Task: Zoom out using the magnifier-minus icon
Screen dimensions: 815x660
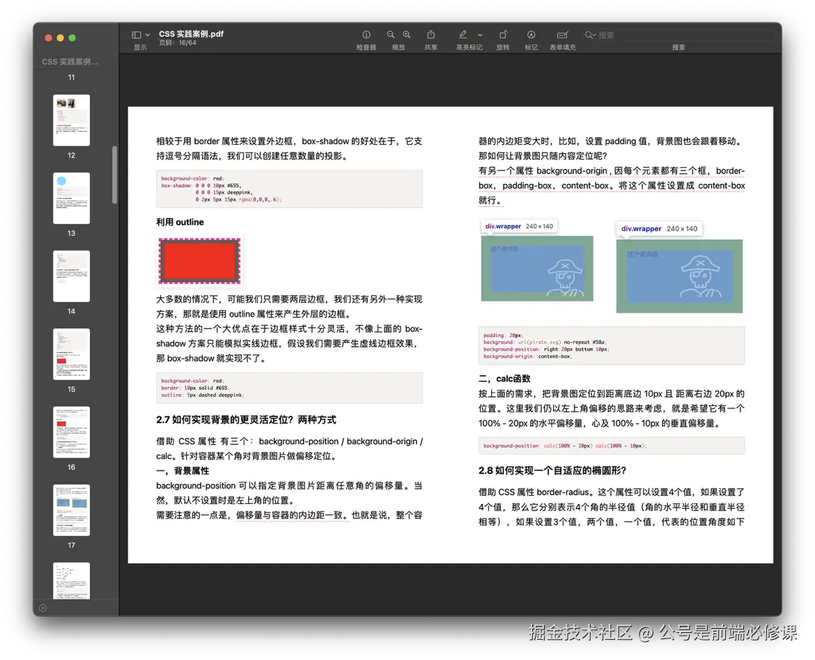Action: click(x=390, y=34)
